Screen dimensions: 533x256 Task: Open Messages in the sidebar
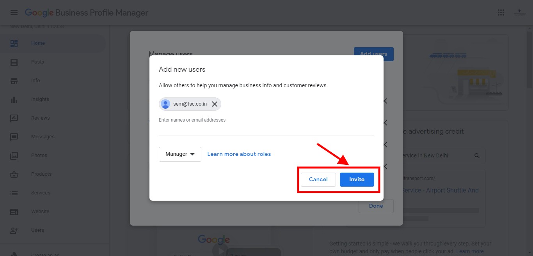[43, 137]
